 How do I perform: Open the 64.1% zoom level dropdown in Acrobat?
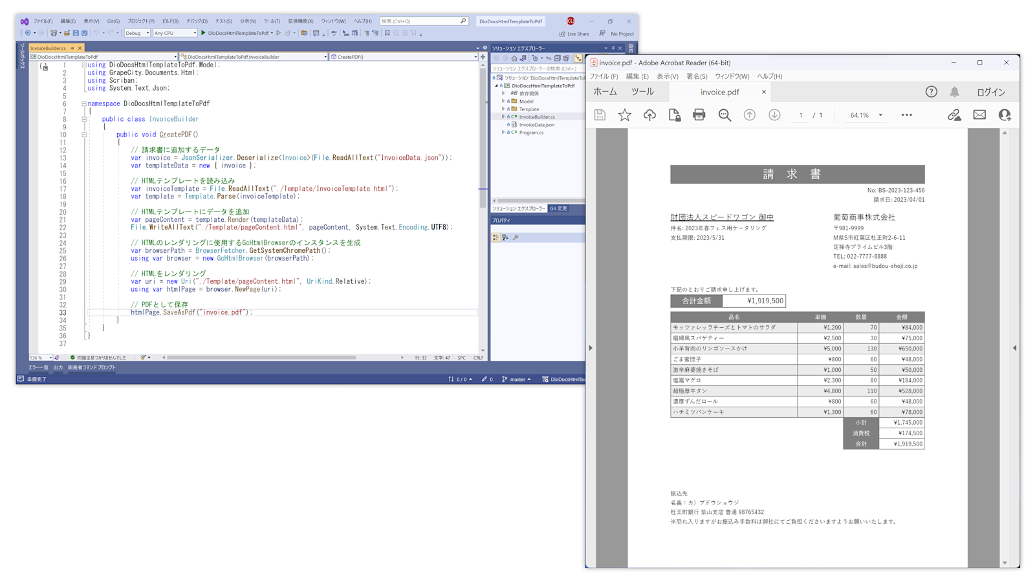866,115
